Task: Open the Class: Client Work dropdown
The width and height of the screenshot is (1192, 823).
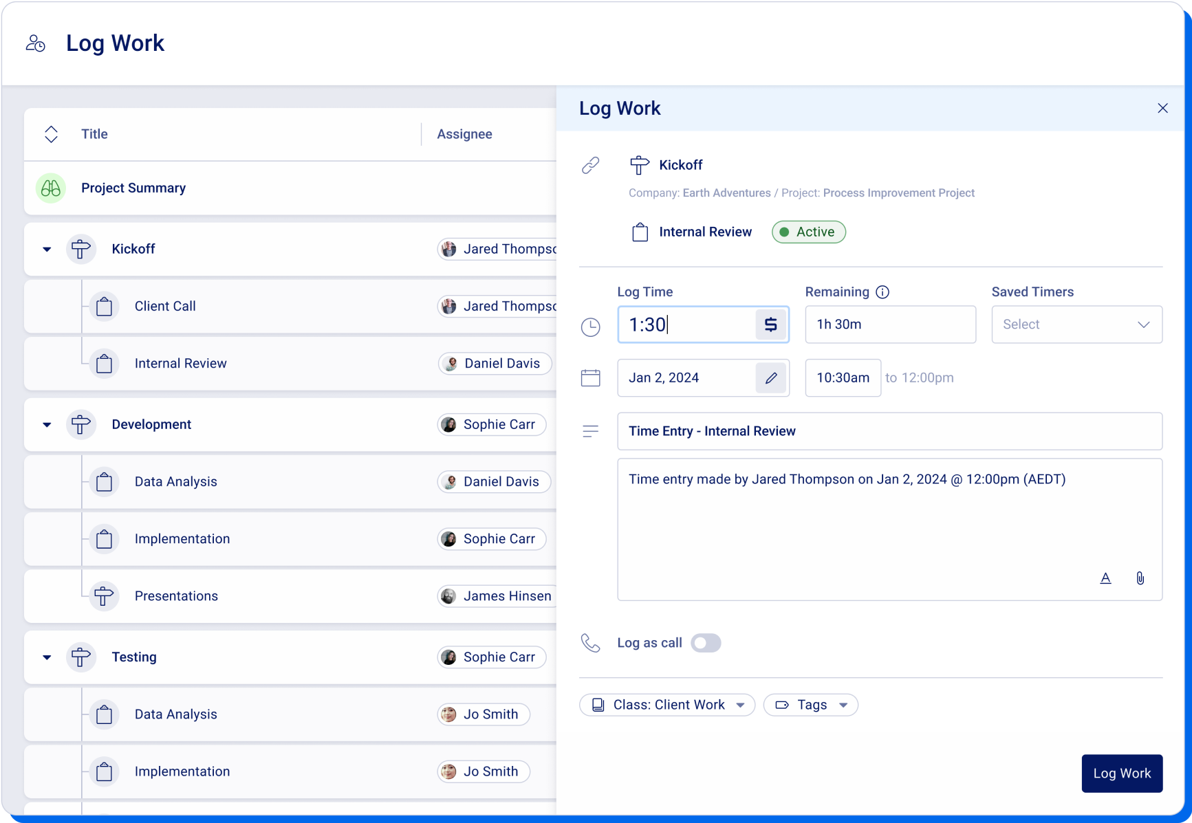Action: tap(667, 705)
